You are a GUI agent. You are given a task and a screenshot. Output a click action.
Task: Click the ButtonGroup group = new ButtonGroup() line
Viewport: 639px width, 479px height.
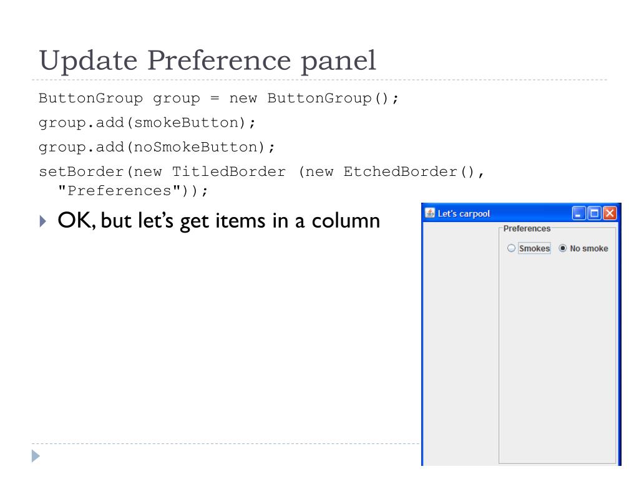218,98
